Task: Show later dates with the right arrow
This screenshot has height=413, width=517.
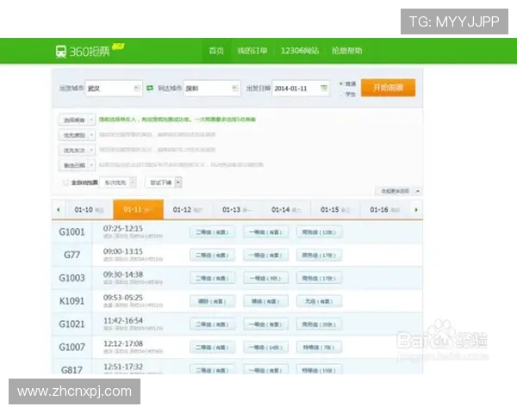Action: (x=416, y=209)
